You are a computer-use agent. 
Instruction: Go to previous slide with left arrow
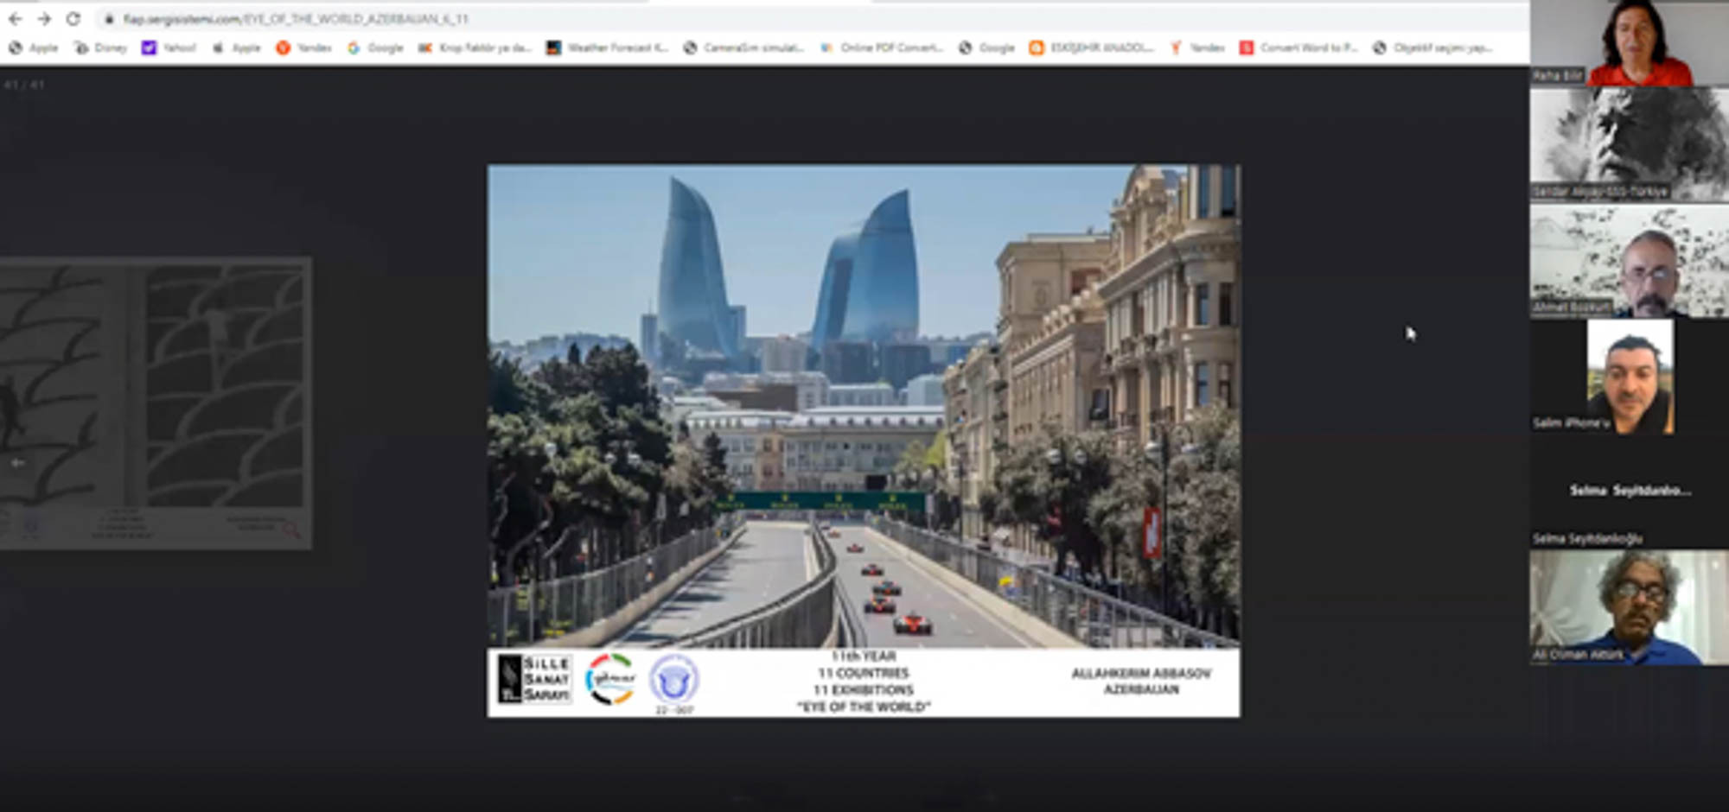[x=17, y=463]
